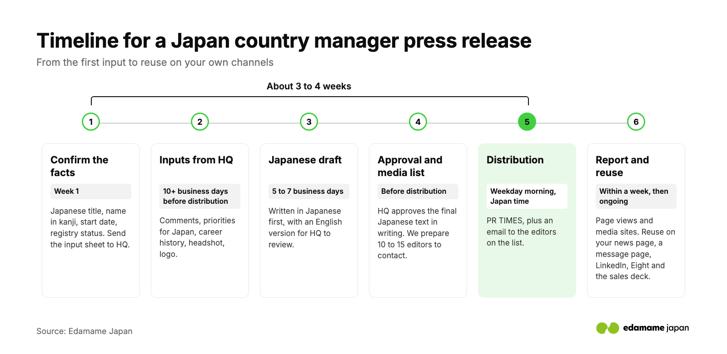Select timeline step 6 circle
The width and height of the screenshot is (727, 354).
(636, 122)
